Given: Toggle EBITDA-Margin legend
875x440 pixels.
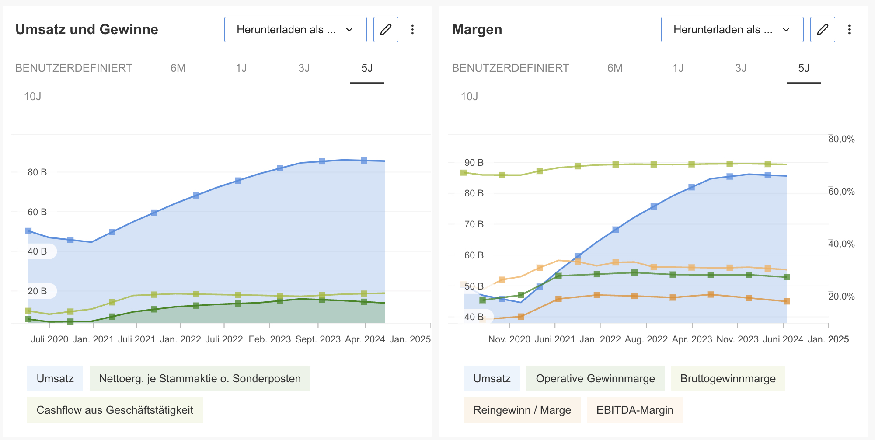Looking at the screenshot, I should (x=635, y=410).
